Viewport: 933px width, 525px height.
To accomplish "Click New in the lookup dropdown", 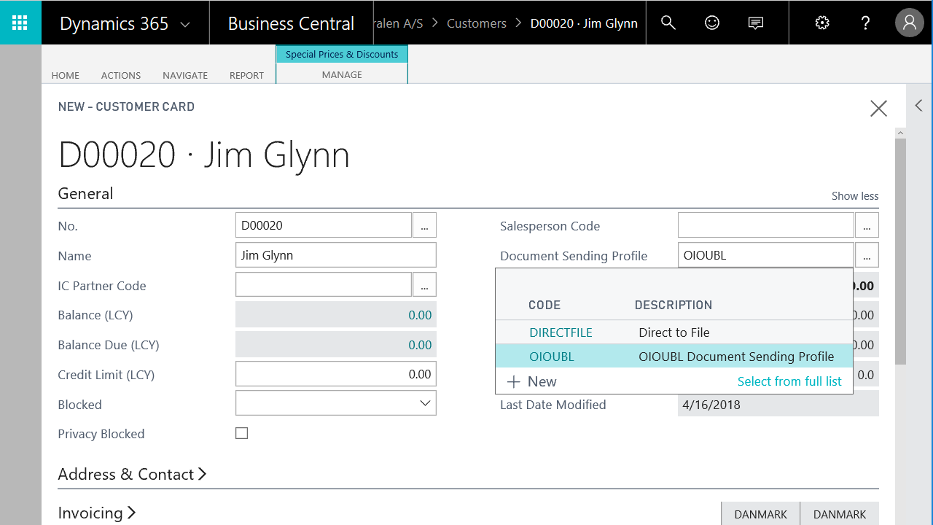I will pyautogui.click(x=532, y=381).
